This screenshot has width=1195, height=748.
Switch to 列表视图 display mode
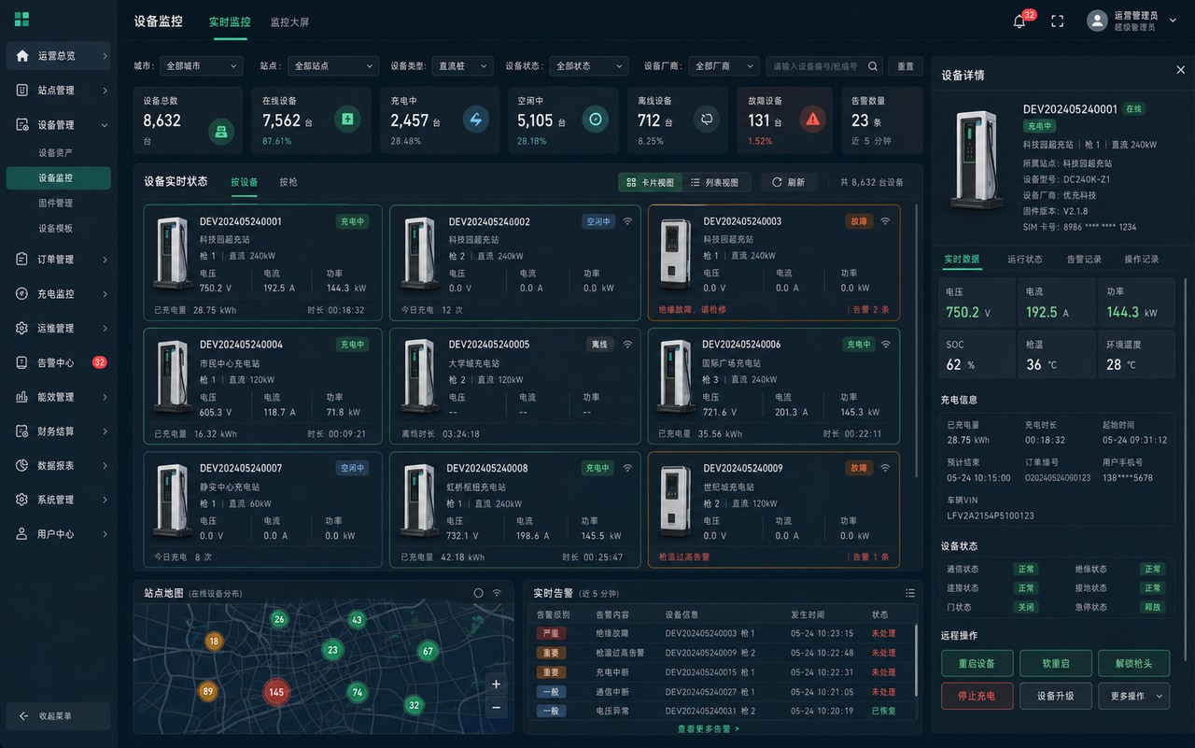click(x=715, y=182)
